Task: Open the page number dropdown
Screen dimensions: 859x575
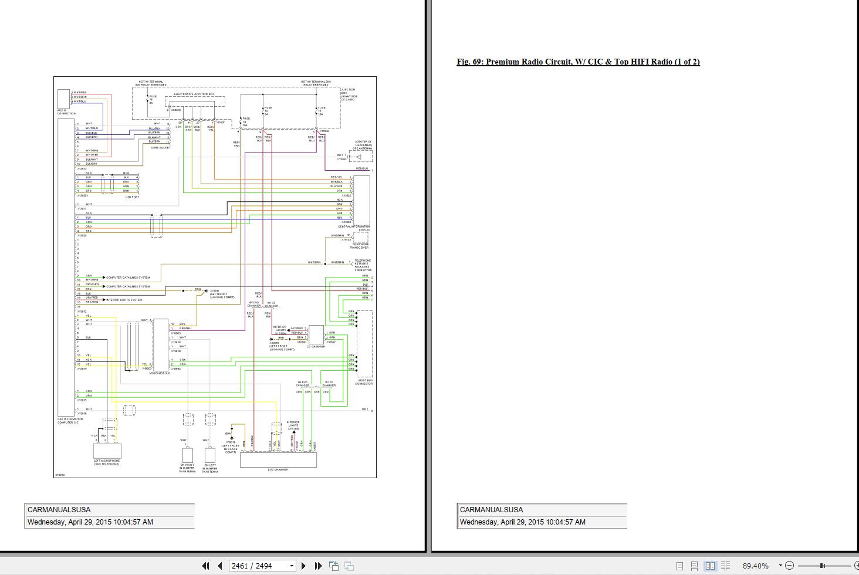Action: [x=292, y=566]
